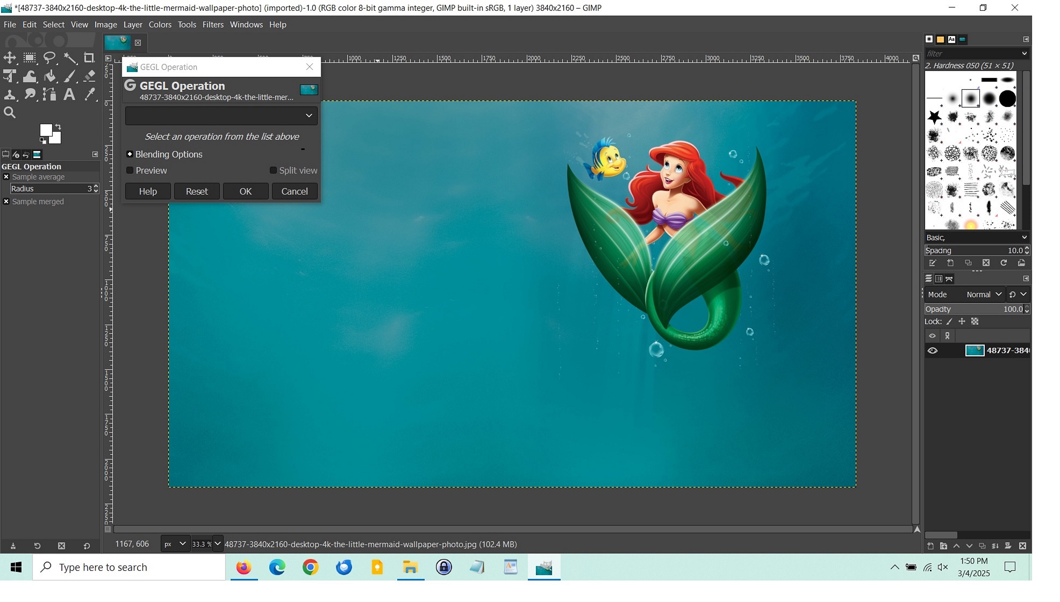This screenshot has width=1060, height=602.
Task: Open the Colors menu
Action: pos(160,25)
